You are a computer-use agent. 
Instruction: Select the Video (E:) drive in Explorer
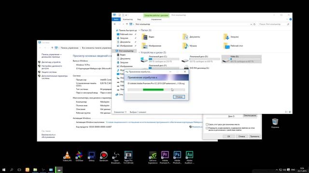[241, 59]
